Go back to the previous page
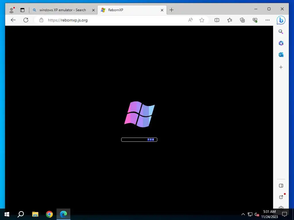Viewport: 294px width, 220px height. pyautogui.click(x=13, y=20)
